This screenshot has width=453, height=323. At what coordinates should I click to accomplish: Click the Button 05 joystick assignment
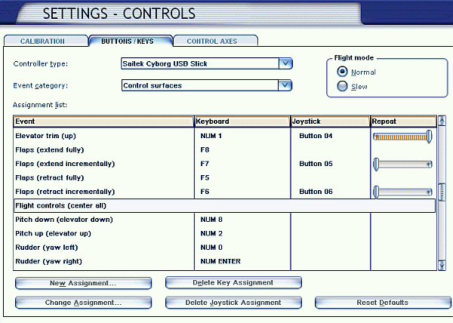316,164
